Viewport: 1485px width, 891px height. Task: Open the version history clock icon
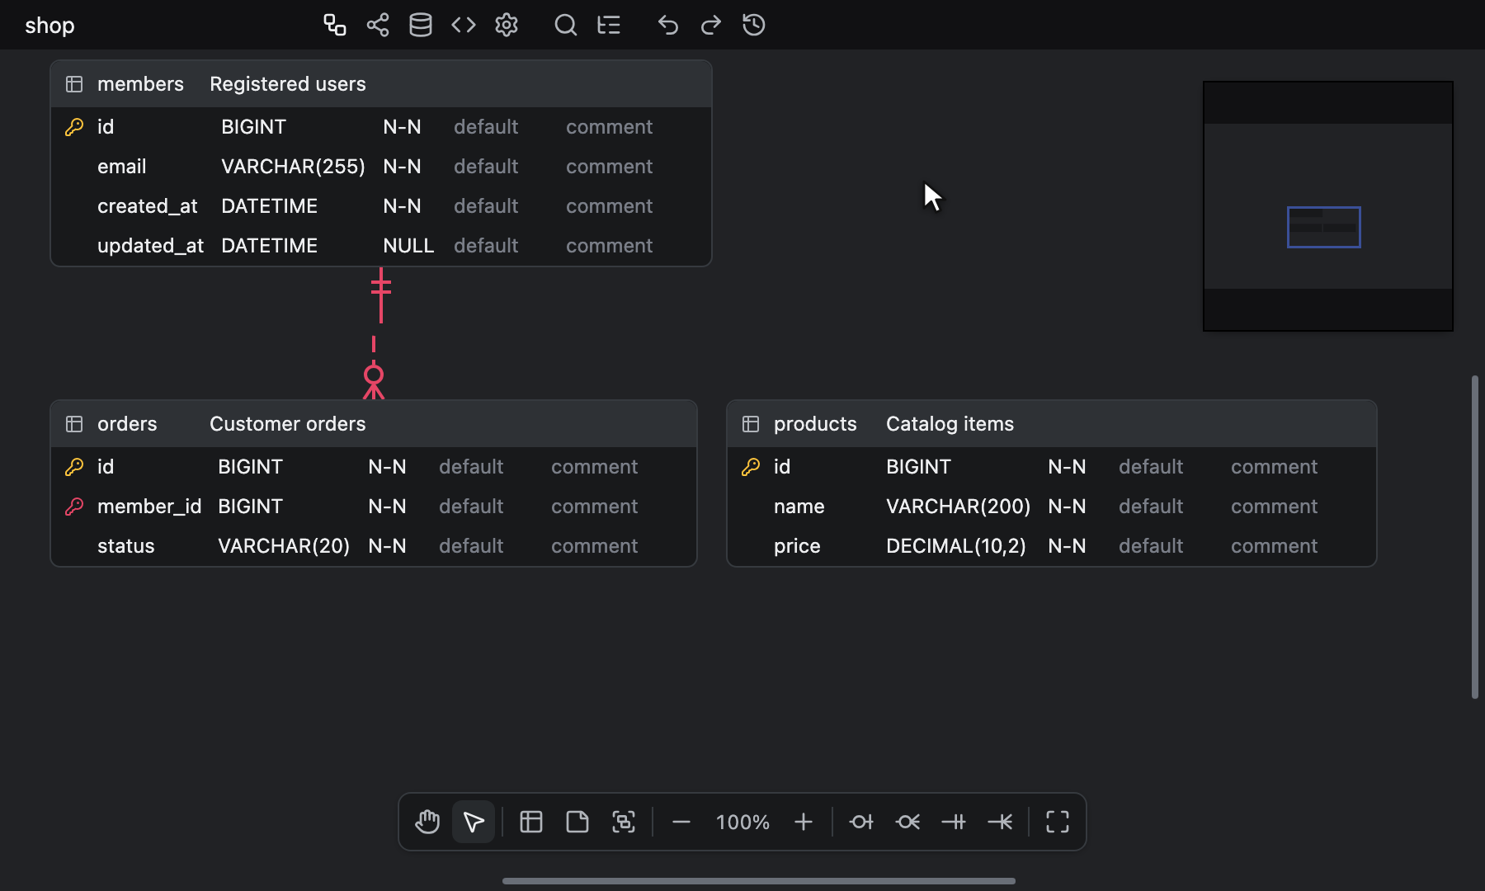pos(754,25)
